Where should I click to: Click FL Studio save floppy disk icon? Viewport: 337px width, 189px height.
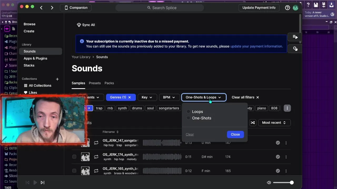[x=316, y=5]
